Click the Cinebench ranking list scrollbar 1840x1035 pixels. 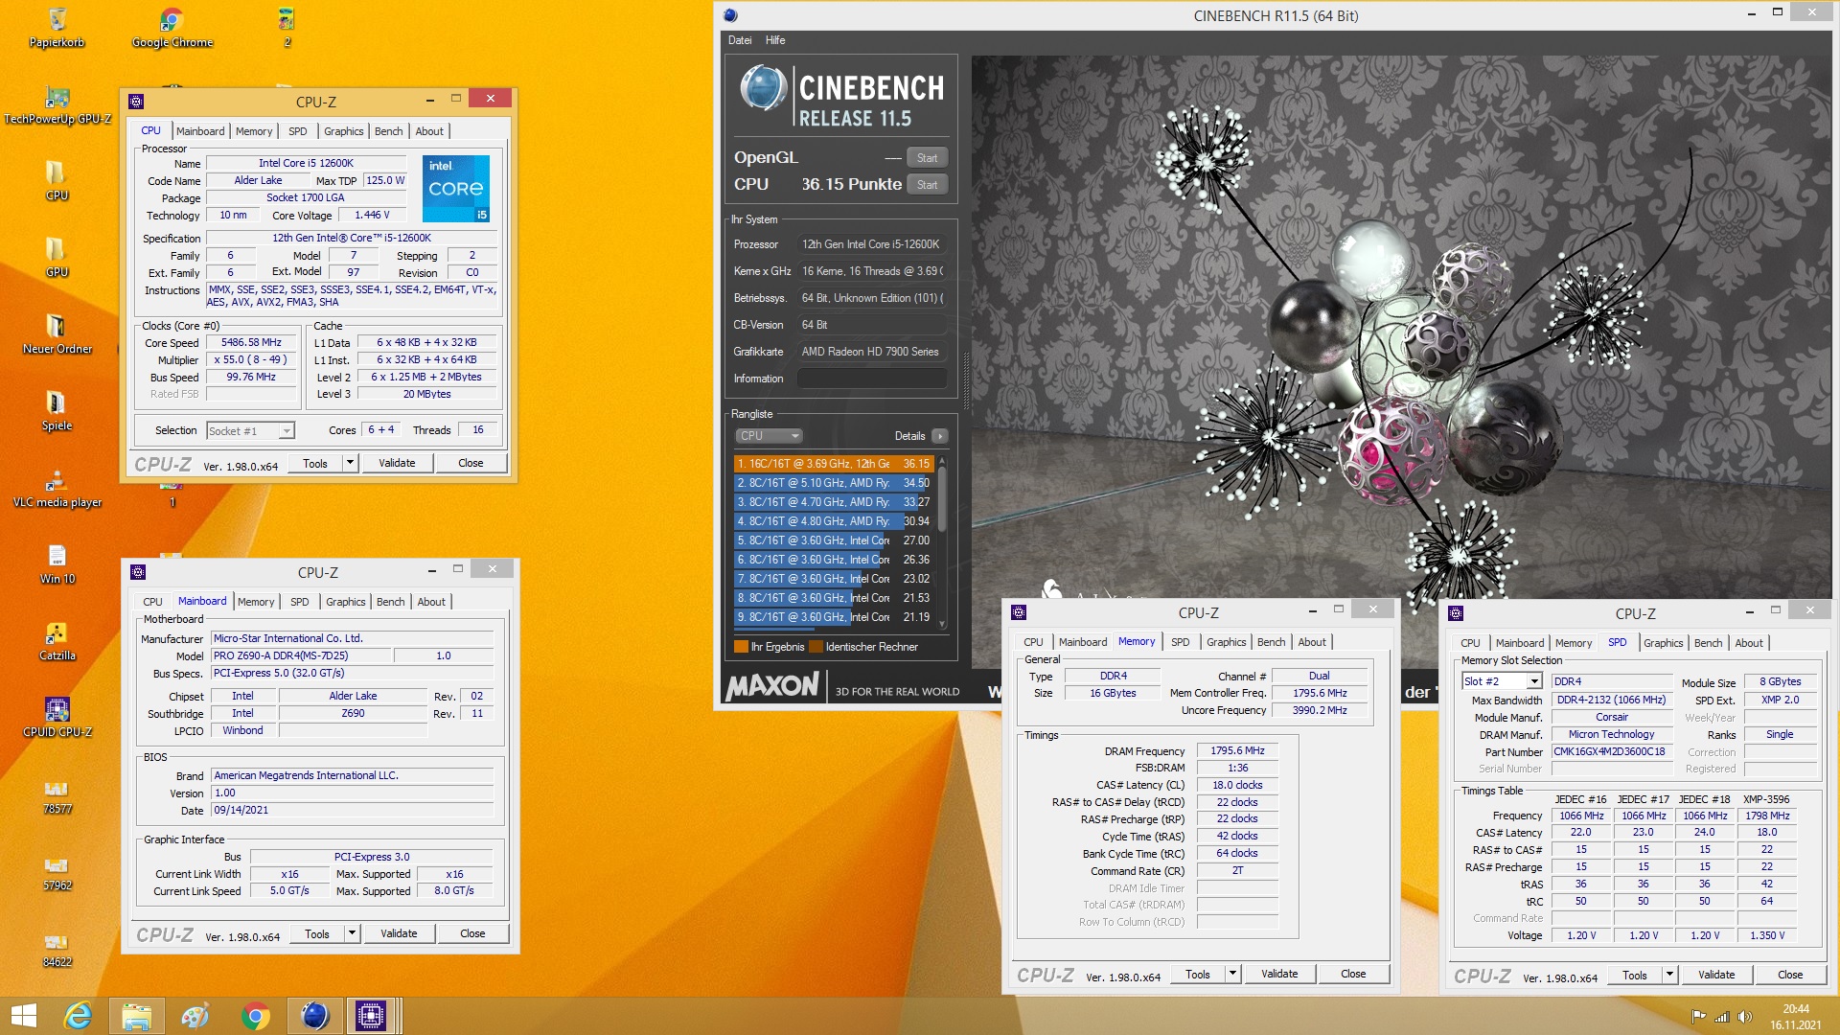coord(942,541)
